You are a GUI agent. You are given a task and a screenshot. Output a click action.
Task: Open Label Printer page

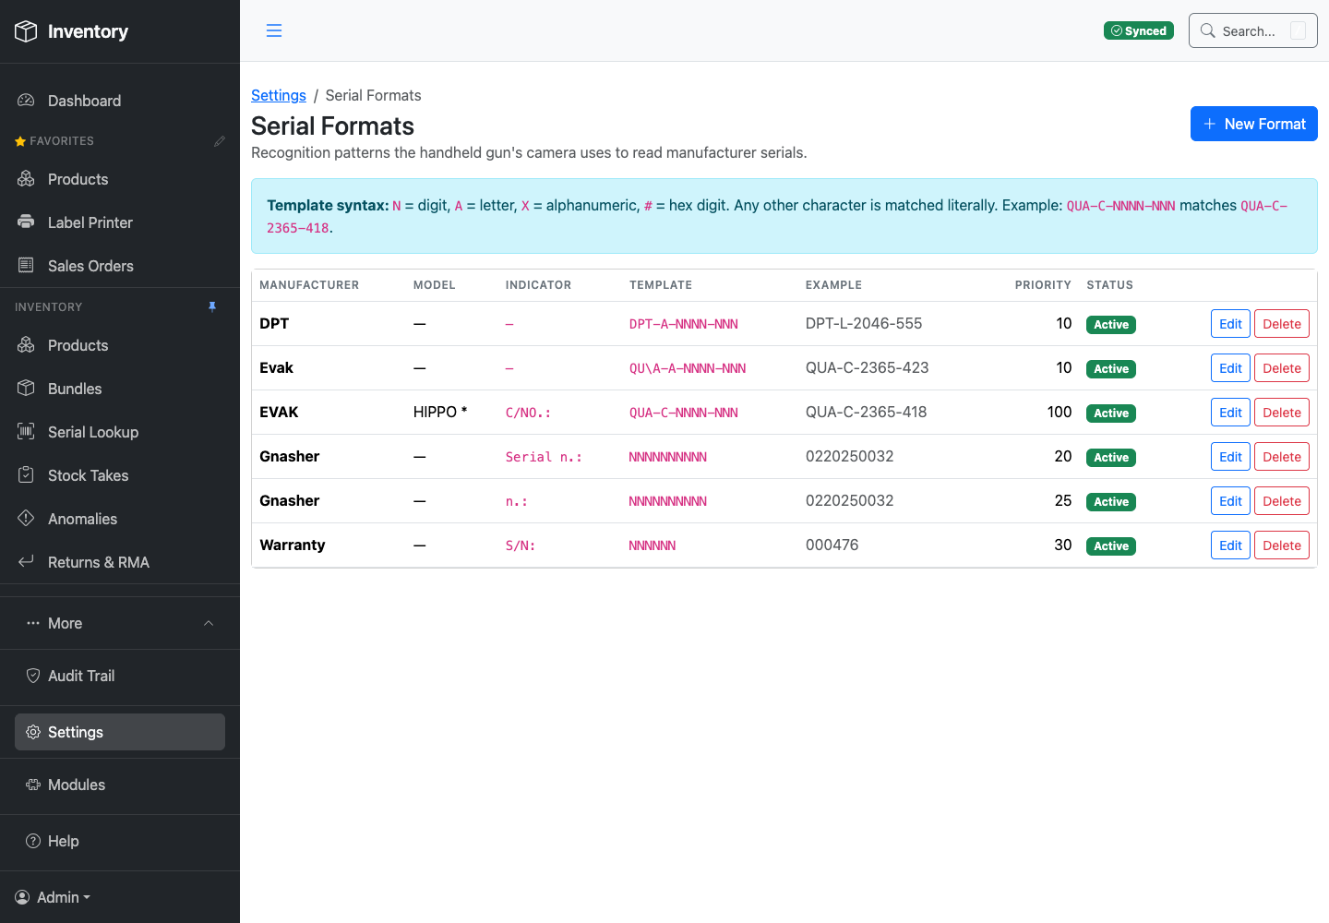[120, 222]
